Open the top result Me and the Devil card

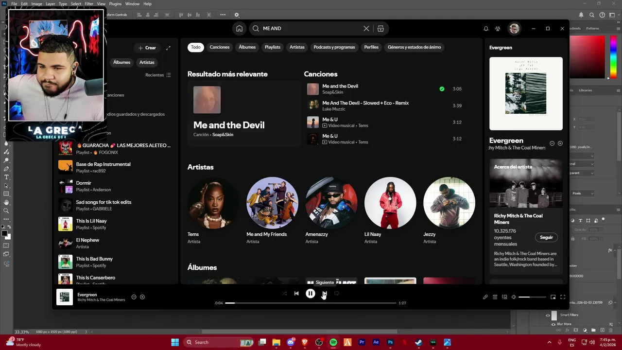coord(244,114)
